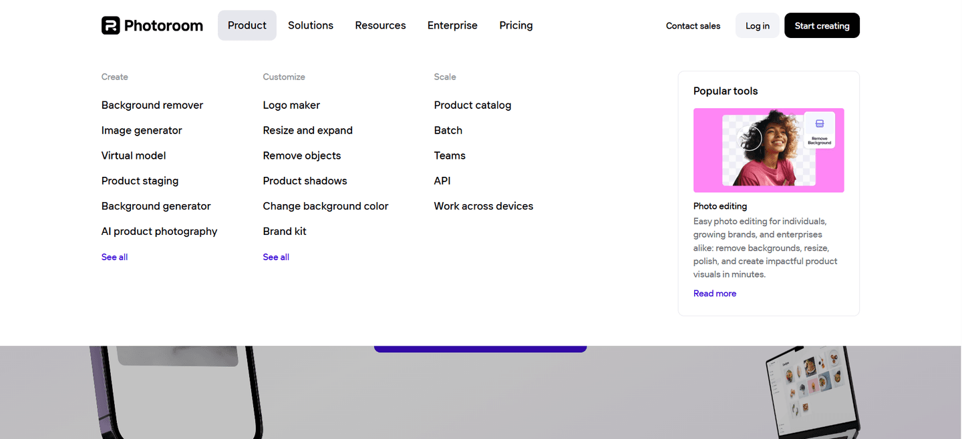Click the Photoroom wordmark text
The image size is (962, 439).
coord(164,25)
